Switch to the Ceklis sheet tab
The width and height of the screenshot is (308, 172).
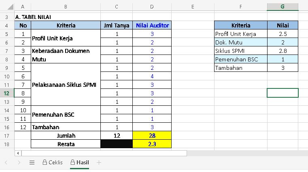pyautogui.click(x=52, y=162)
